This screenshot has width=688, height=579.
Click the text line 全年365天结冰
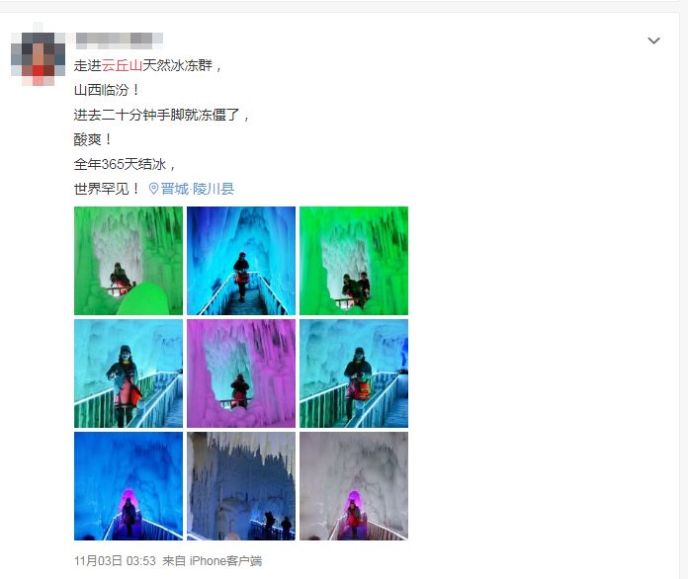pyautogui.click(x=121, y=164)
